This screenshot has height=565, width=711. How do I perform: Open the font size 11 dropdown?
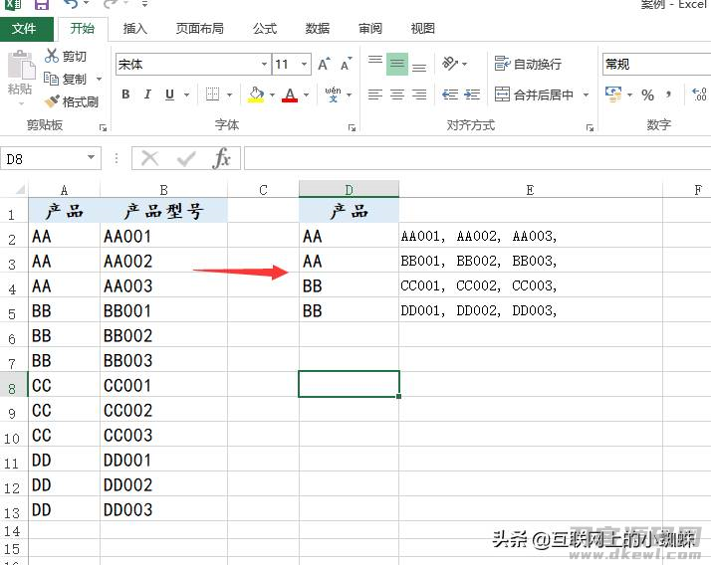coord(305,64)
